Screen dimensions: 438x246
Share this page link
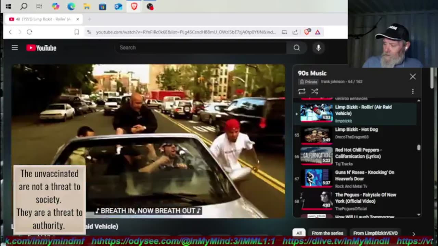coord(295,32)
